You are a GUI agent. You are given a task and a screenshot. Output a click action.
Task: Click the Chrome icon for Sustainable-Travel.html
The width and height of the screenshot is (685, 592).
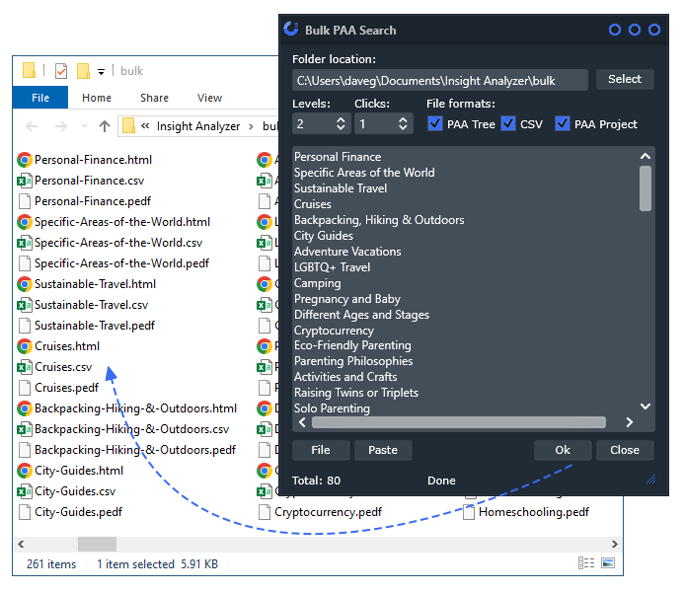click(x=25, y=284)
